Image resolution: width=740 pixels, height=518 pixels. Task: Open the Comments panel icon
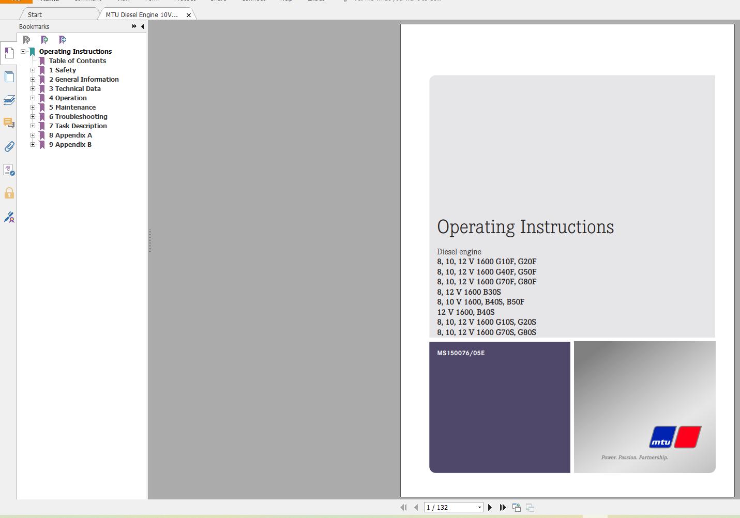(9, 123)
